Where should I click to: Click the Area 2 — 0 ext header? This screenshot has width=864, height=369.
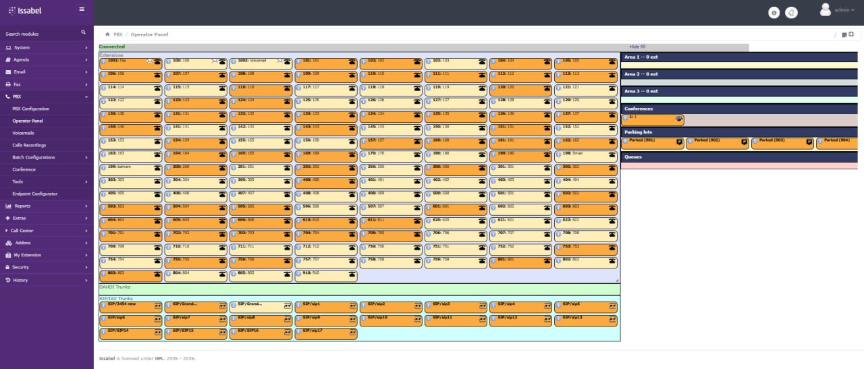point(739,74)
